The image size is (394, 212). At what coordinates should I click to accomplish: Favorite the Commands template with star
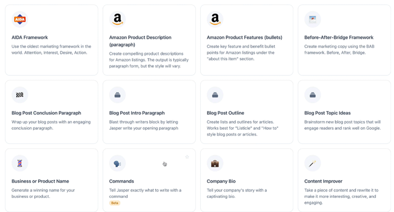click(187, 157)
